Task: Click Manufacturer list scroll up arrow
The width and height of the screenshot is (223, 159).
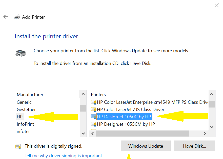Action: [83, 94]
